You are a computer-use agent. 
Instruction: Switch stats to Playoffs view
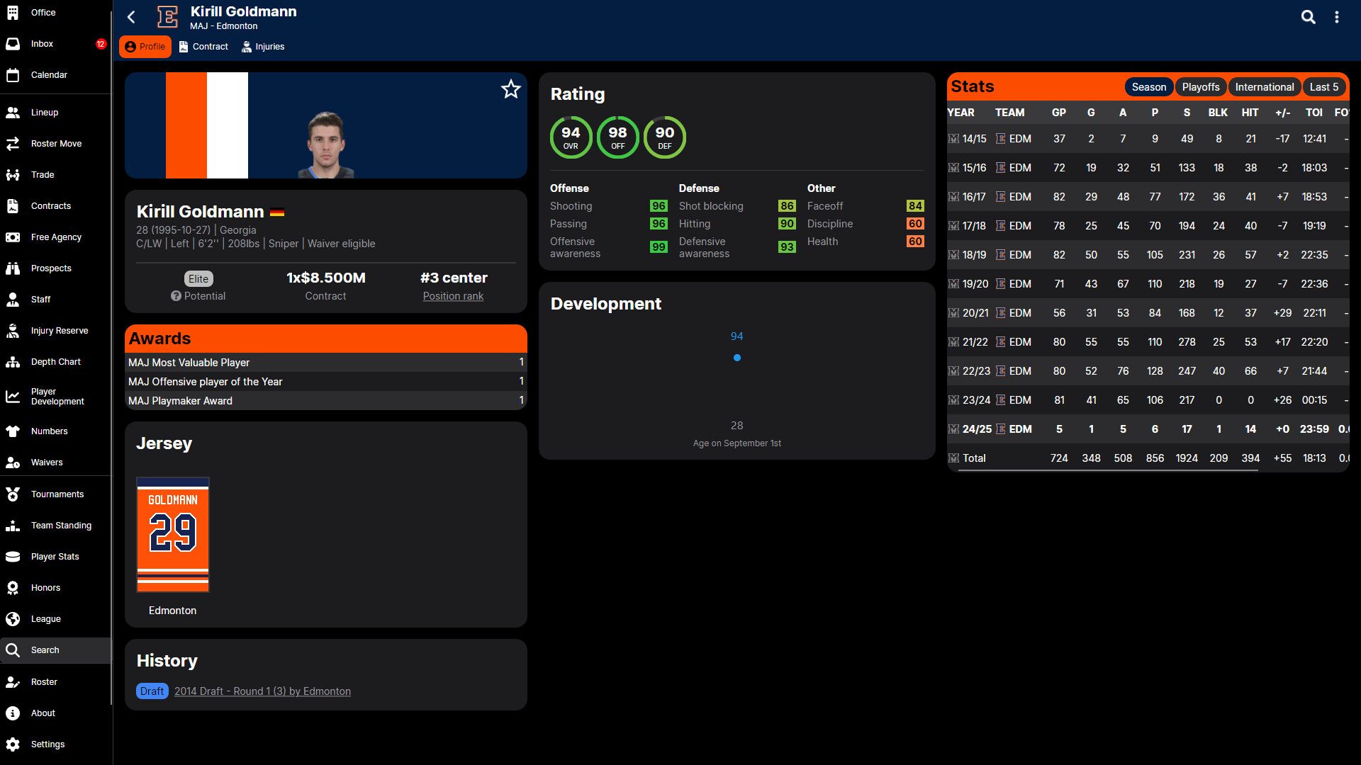(1201, 86)
